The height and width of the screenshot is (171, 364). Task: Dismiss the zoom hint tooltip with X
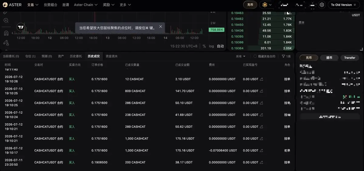click(160, 27)
